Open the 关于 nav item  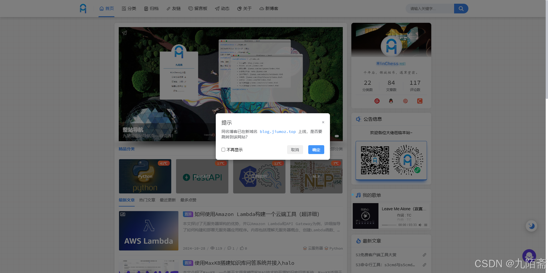point(244,9)
